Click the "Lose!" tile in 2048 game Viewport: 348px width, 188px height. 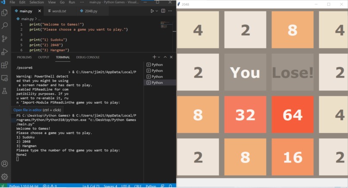click(x=292, y=72)
